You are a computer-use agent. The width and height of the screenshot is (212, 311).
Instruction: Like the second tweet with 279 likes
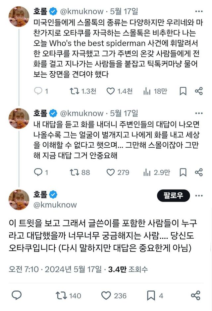click(x=111, y=172)
